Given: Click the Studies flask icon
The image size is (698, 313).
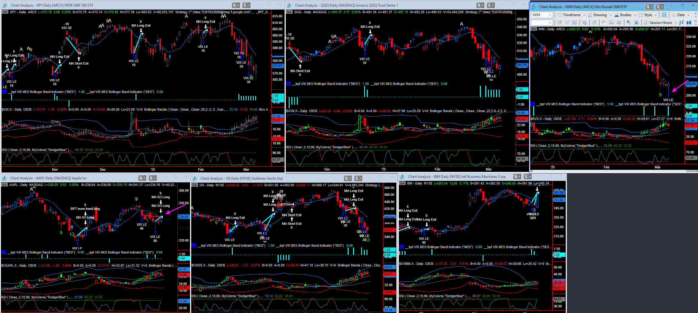Looking at the screenshot, I should pyautogui.click(x=616, y=15).
